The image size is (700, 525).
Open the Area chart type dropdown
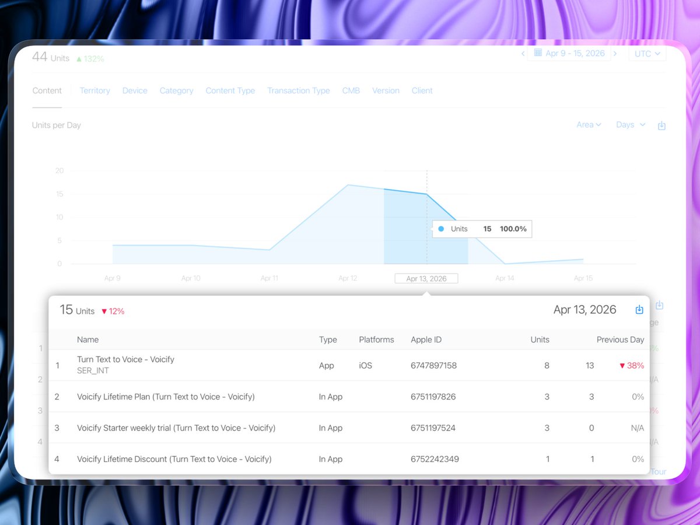coord(588,125)
